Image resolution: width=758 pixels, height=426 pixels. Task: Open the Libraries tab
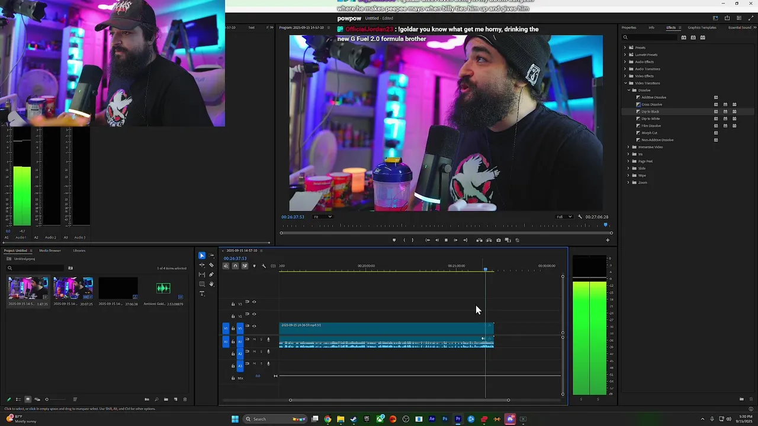[79, 250]
